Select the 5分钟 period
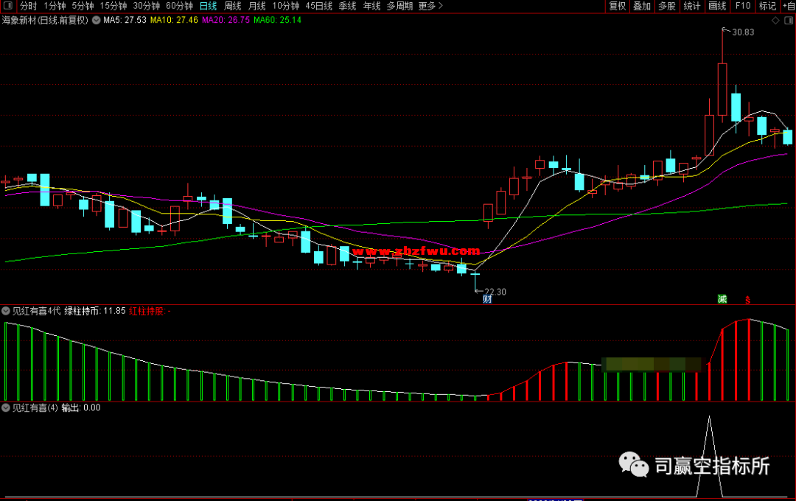Screen dimensions: 796x501 83,6
